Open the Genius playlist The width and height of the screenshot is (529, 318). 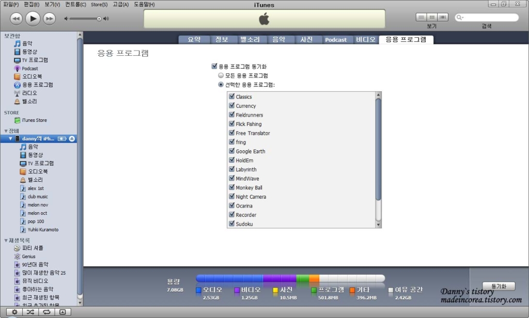click(28, 256)
